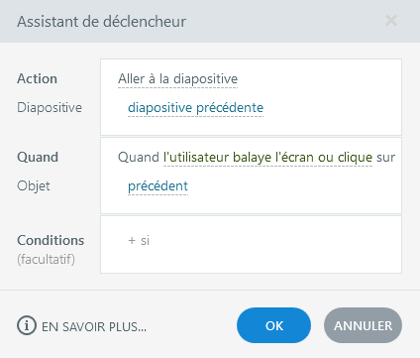The image size is (420, 358).
Task: Click the dialog title 'Assistant de déclencheur'
Action: click(102, 22)
